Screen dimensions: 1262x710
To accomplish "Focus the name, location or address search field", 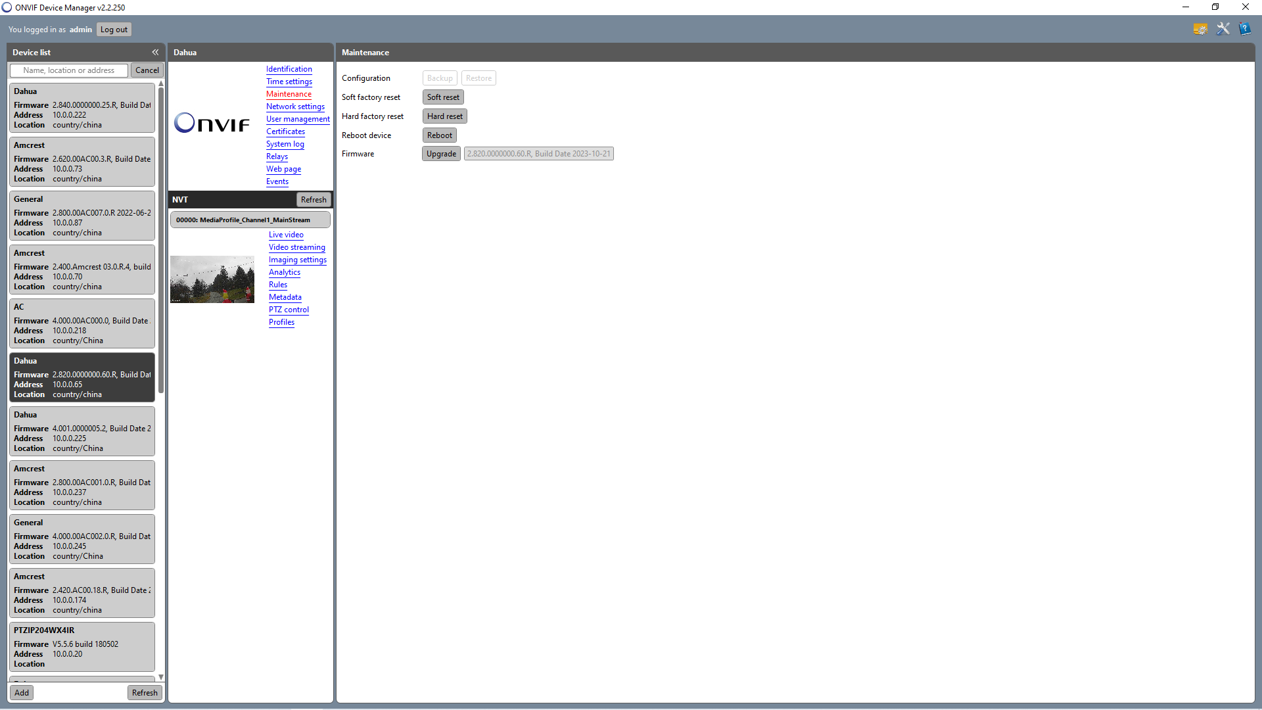I will (69, 70).
